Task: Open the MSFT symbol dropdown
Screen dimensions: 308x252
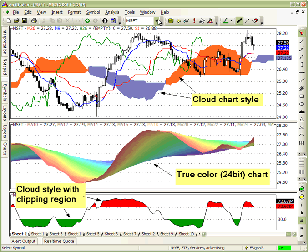Action: point(157,21)
